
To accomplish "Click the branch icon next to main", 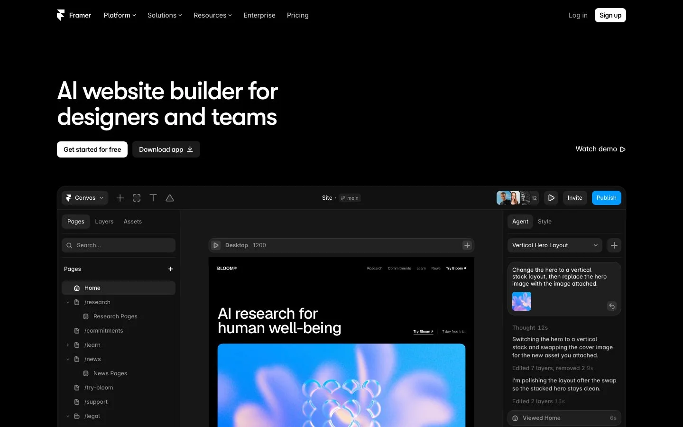I will coord(343,198).
